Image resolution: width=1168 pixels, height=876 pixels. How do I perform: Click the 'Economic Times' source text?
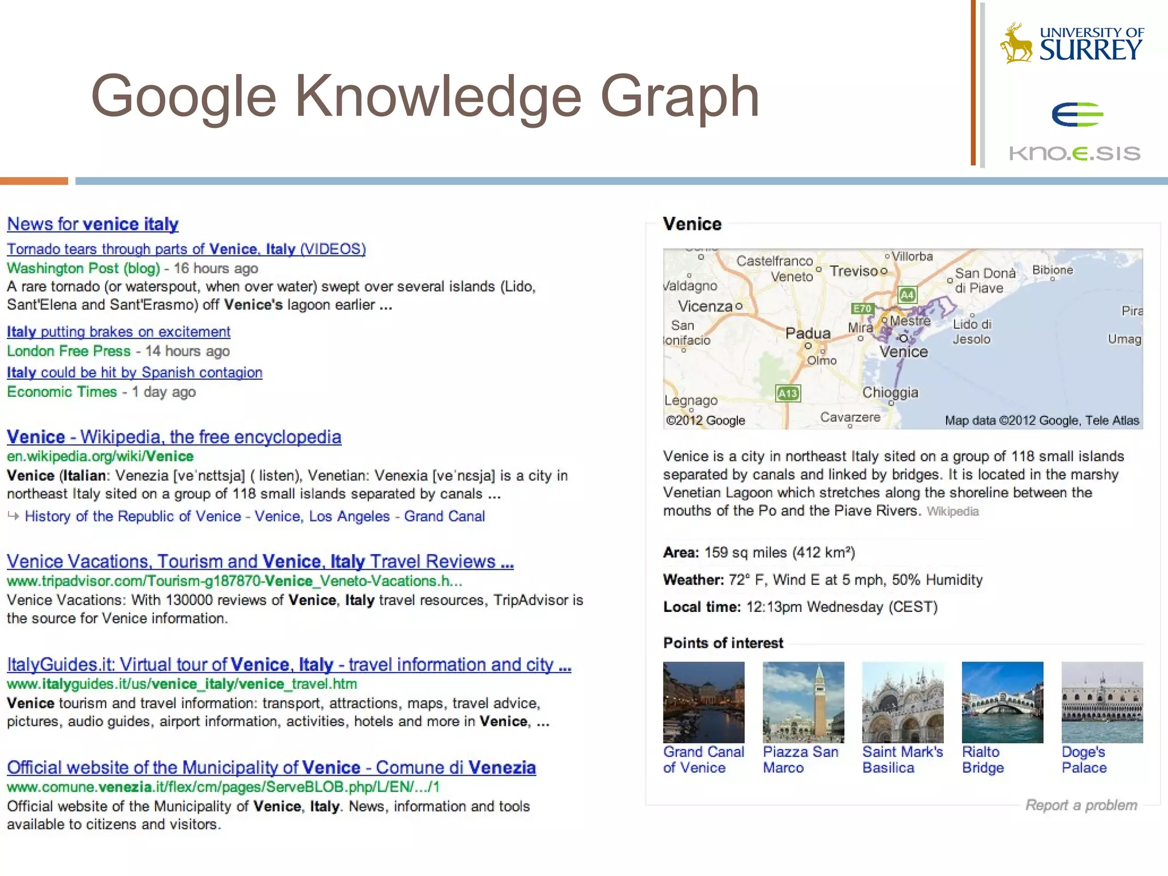(62, 392)
